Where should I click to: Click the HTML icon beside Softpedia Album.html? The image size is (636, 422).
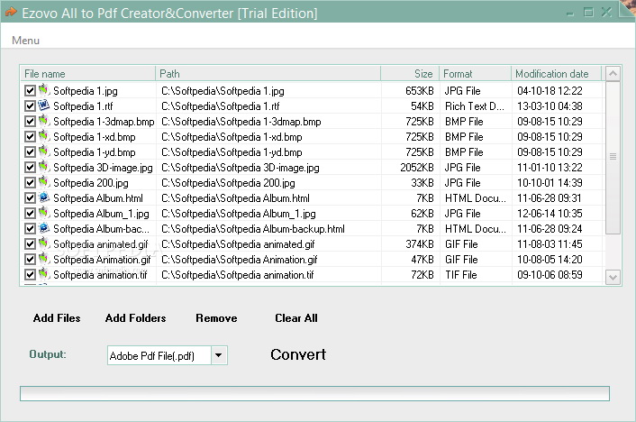tap(42, 197)
